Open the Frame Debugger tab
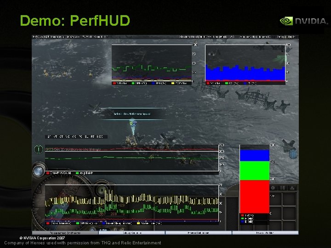 tap(199, 233)
